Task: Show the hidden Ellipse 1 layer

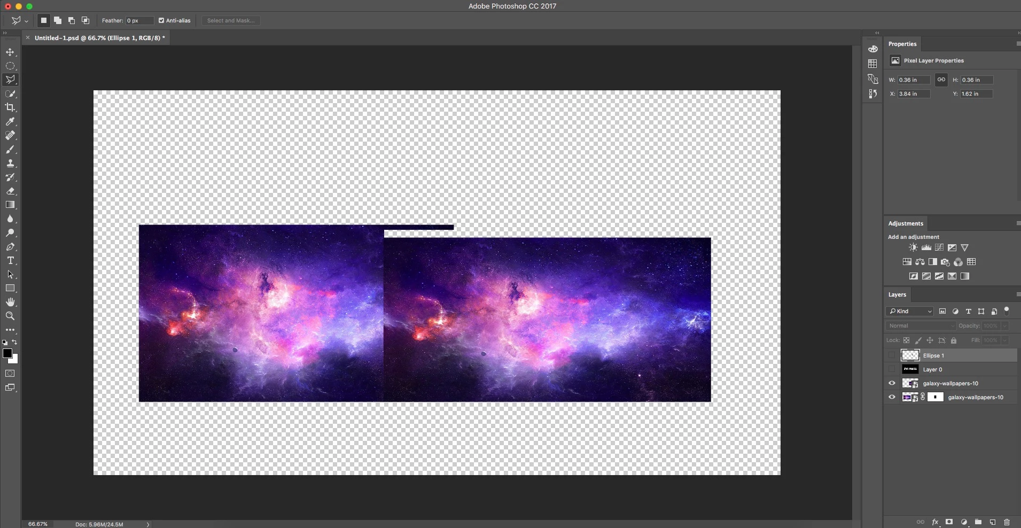Action: click(891, 355)
